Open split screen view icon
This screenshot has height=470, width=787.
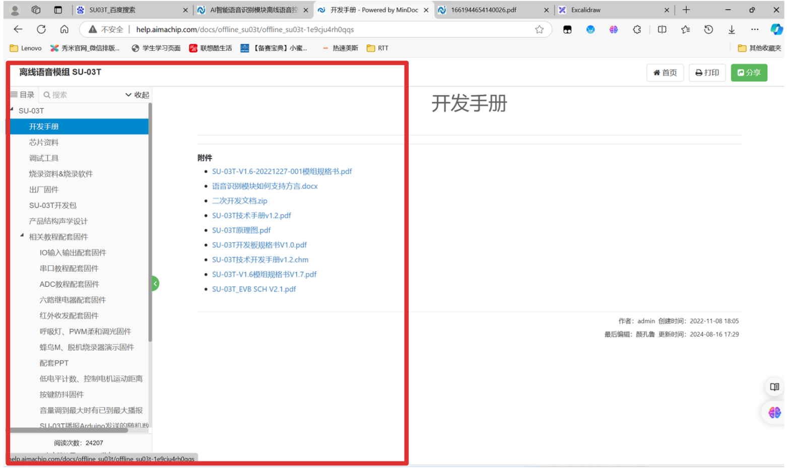[662, 29]
